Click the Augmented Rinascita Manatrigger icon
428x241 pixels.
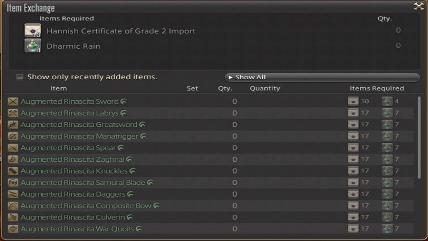tap(13, 136)
